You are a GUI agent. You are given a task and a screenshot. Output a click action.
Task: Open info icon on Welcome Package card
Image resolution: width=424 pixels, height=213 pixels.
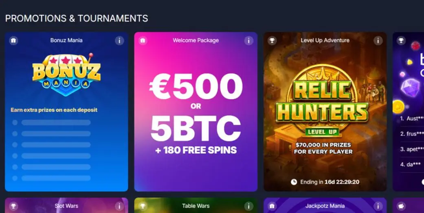point(248,41)
